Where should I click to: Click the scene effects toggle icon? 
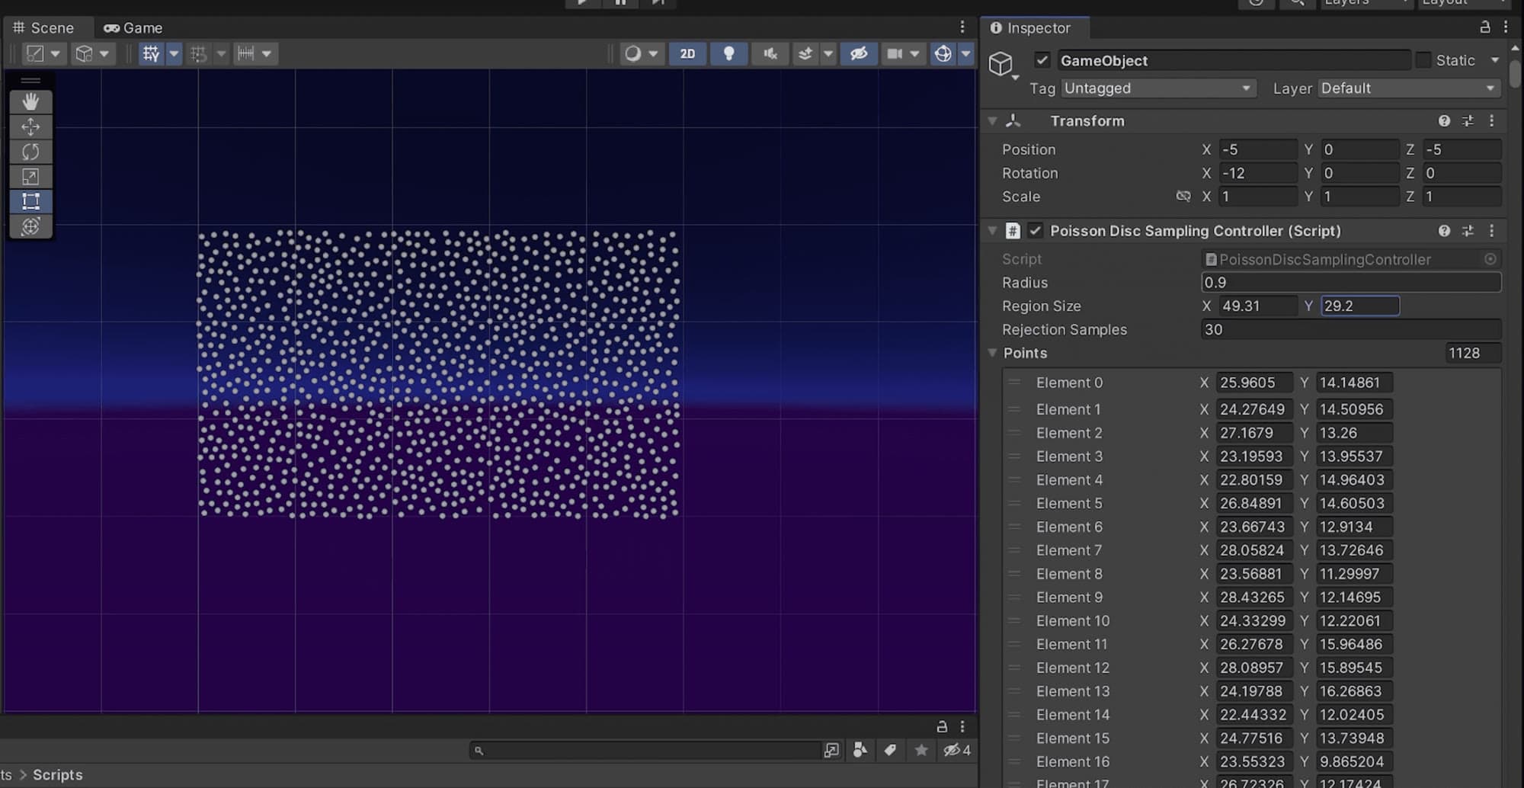point(805,53)
